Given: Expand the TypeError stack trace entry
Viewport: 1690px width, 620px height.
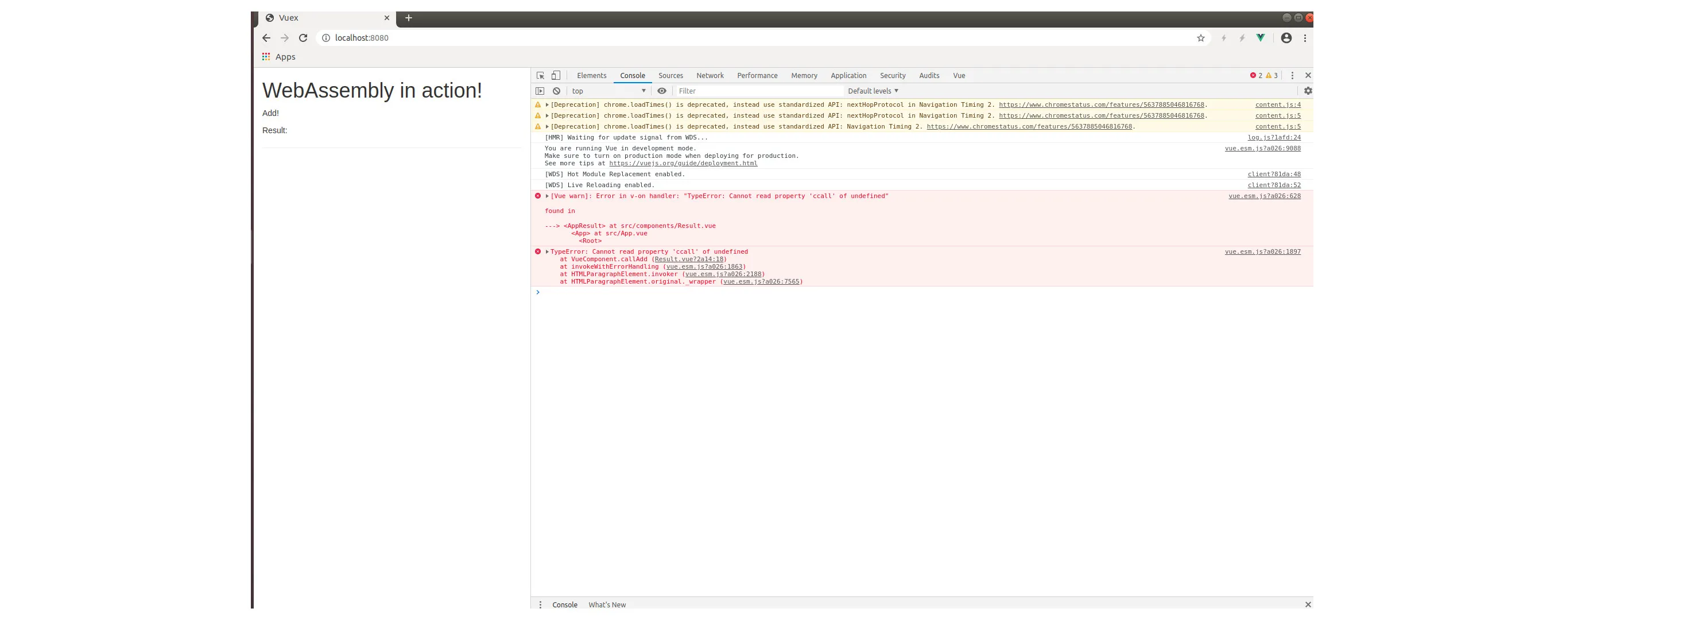Looking at the screenshot, I should 547,252.
